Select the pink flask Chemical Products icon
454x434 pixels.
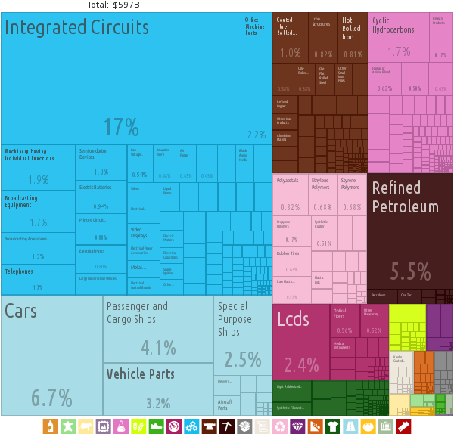click(x=121, y=426)
